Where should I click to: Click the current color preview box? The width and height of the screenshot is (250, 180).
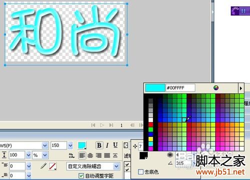coord(155,88)
